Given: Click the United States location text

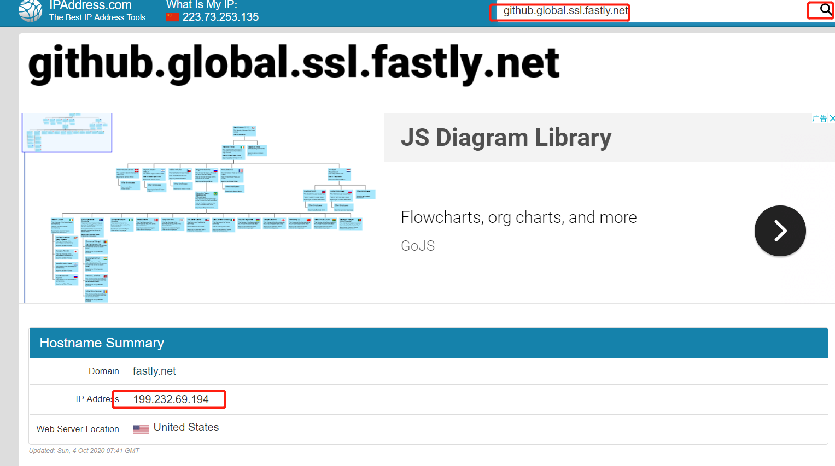Looking at the screenshot, I should [186, 427].
